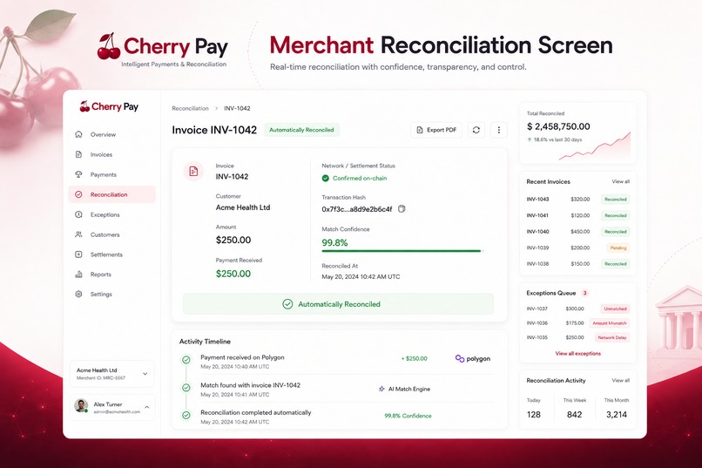Expand the Alex Turner user menu chevron

147,407
